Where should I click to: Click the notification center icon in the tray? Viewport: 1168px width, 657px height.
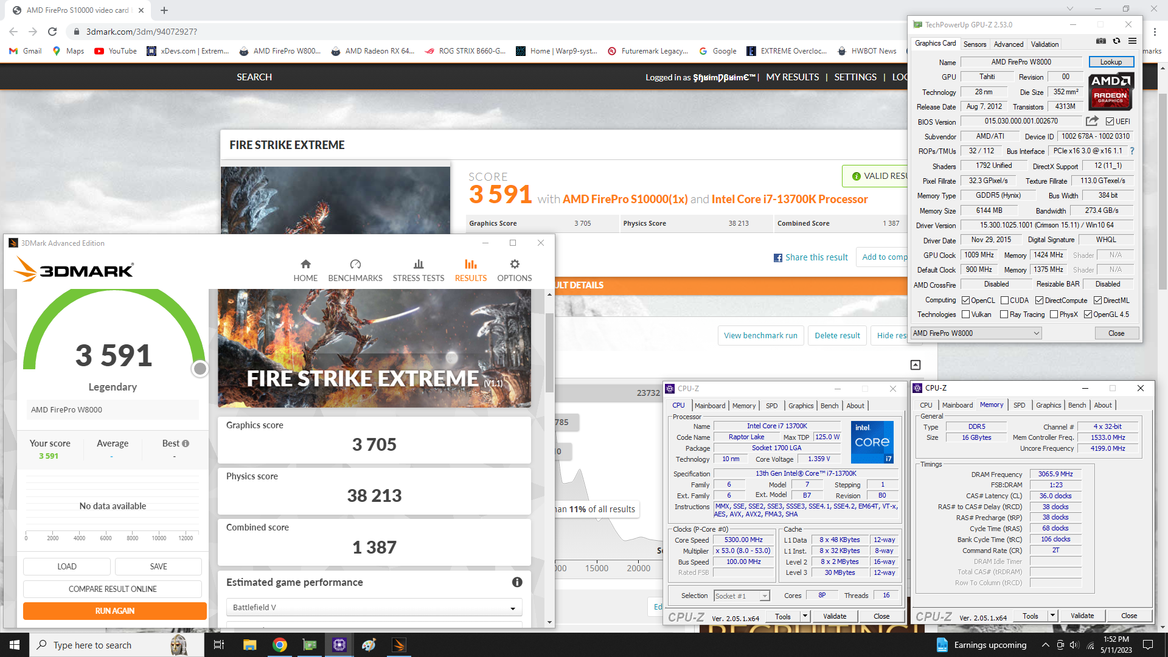(1148, 645)
